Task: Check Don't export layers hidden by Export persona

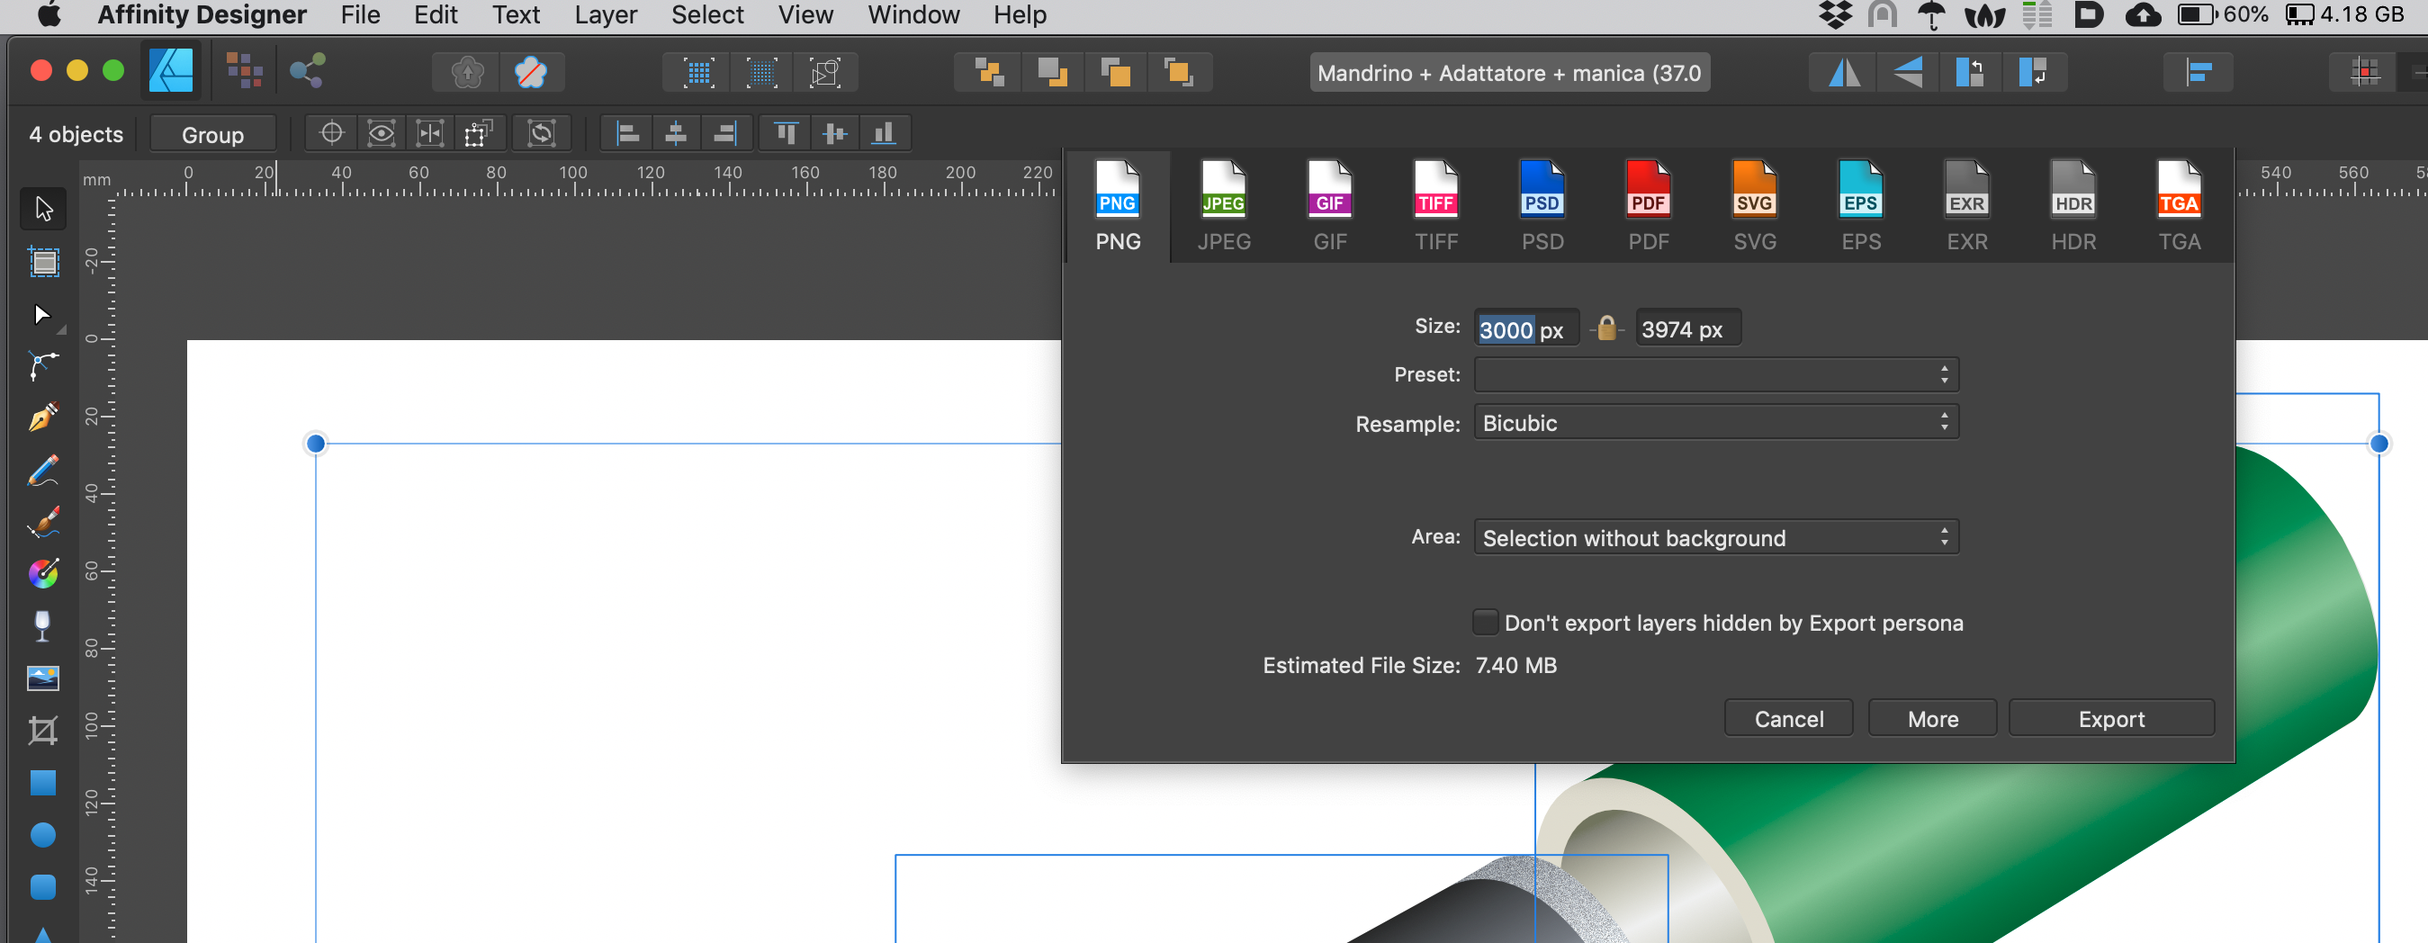Action: pos(1485,623)
